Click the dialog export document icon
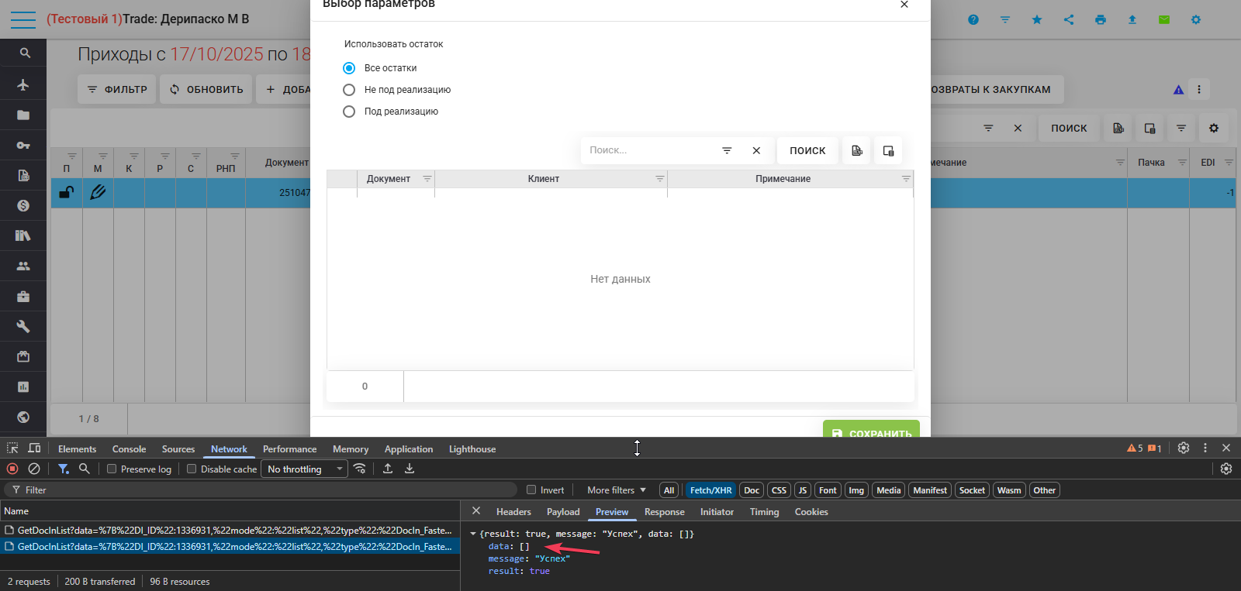1241x591 pixels. [857, 150]
